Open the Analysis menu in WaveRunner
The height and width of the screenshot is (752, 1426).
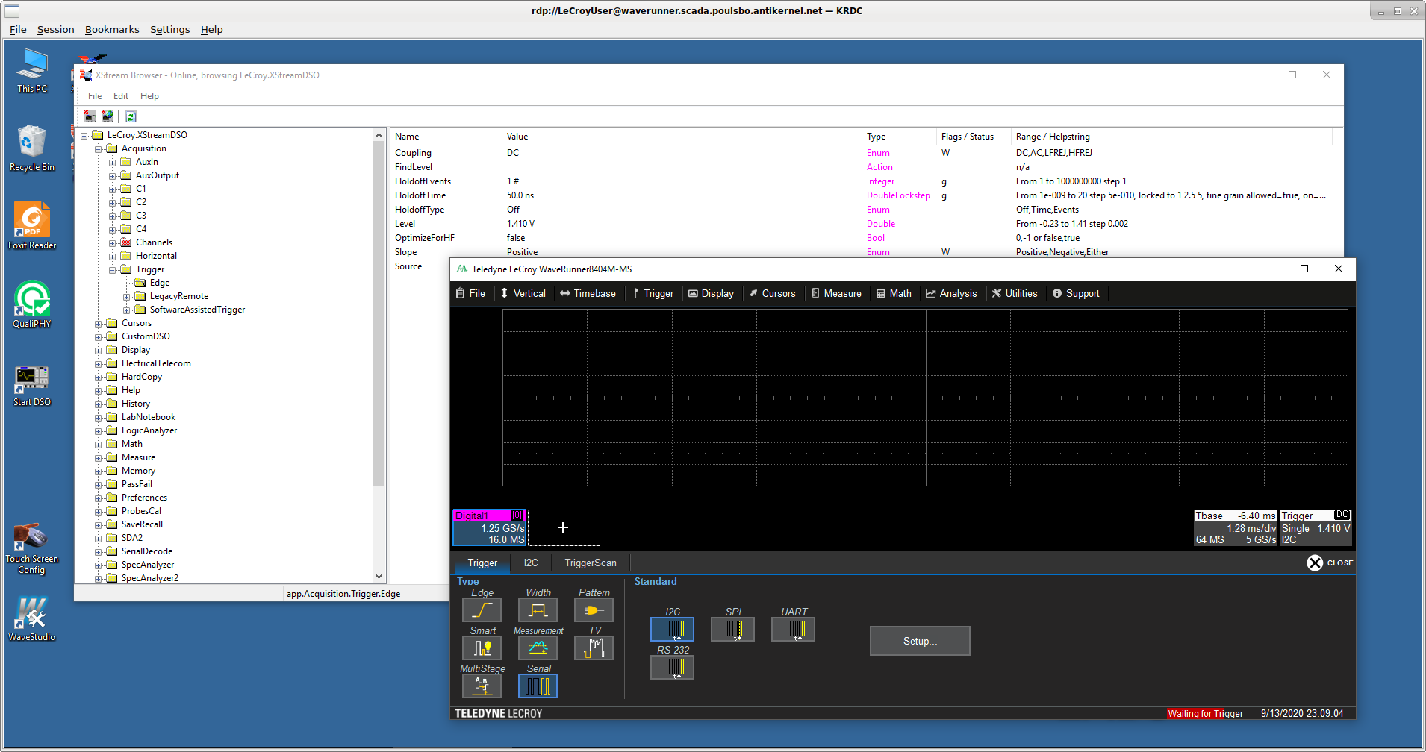point(951,293)
